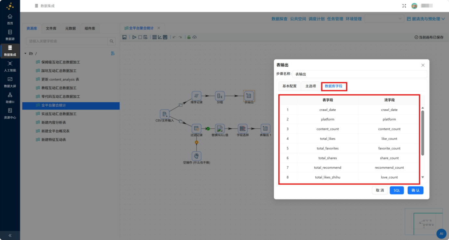
Task: Click the field table vertical scrollbar
Action: click(423, 133)
